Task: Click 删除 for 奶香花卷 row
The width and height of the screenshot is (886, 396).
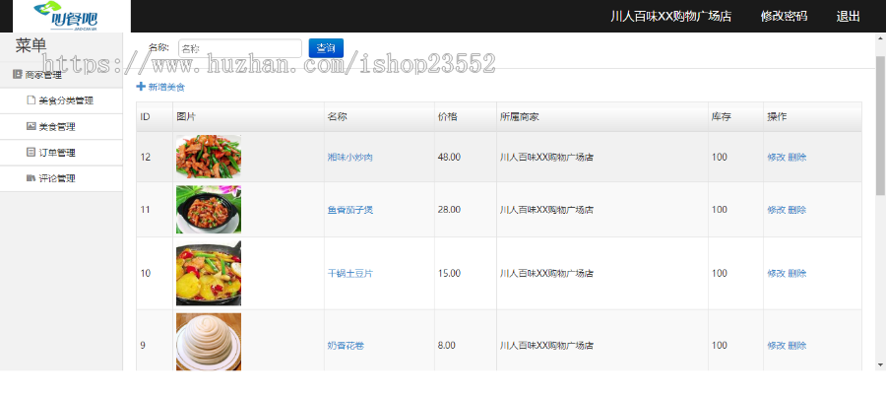Action: pyautogui.click(x=796, y=345)
